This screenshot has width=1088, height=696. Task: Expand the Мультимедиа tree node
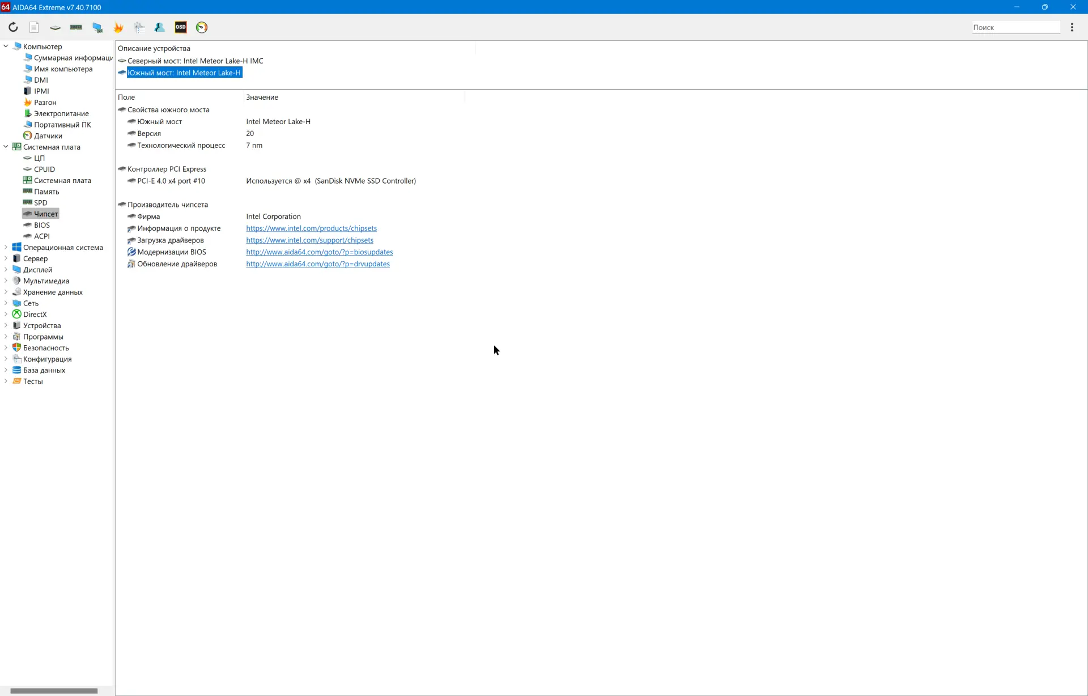point(6,281)
